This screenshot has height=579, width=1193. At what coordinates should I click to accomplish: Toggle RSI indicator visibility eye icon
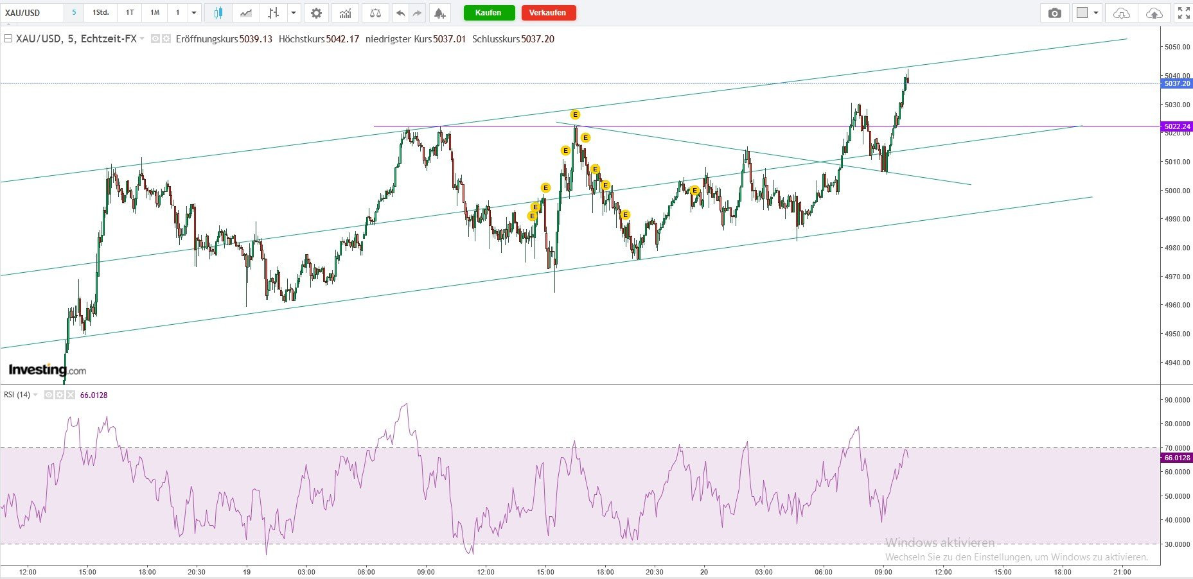49,395
